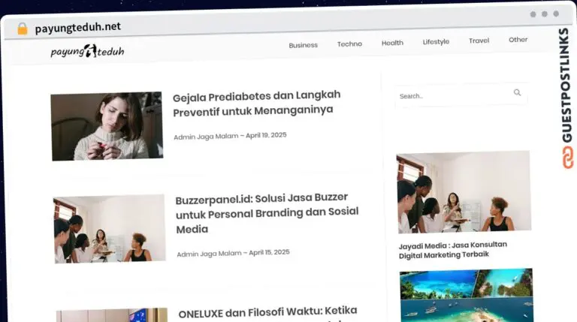The image size is (577, 322).
Task: Open the Jayadi Media sidebar thumbnail image
Action: [x=464, y=193]
